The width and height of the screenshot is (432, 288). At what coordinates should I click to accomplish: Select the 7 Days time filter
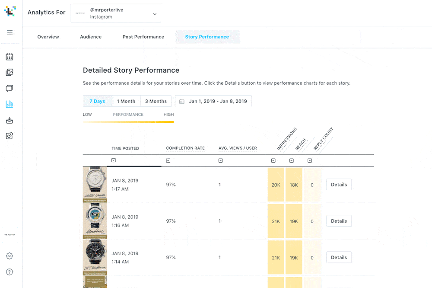point(97,101)
